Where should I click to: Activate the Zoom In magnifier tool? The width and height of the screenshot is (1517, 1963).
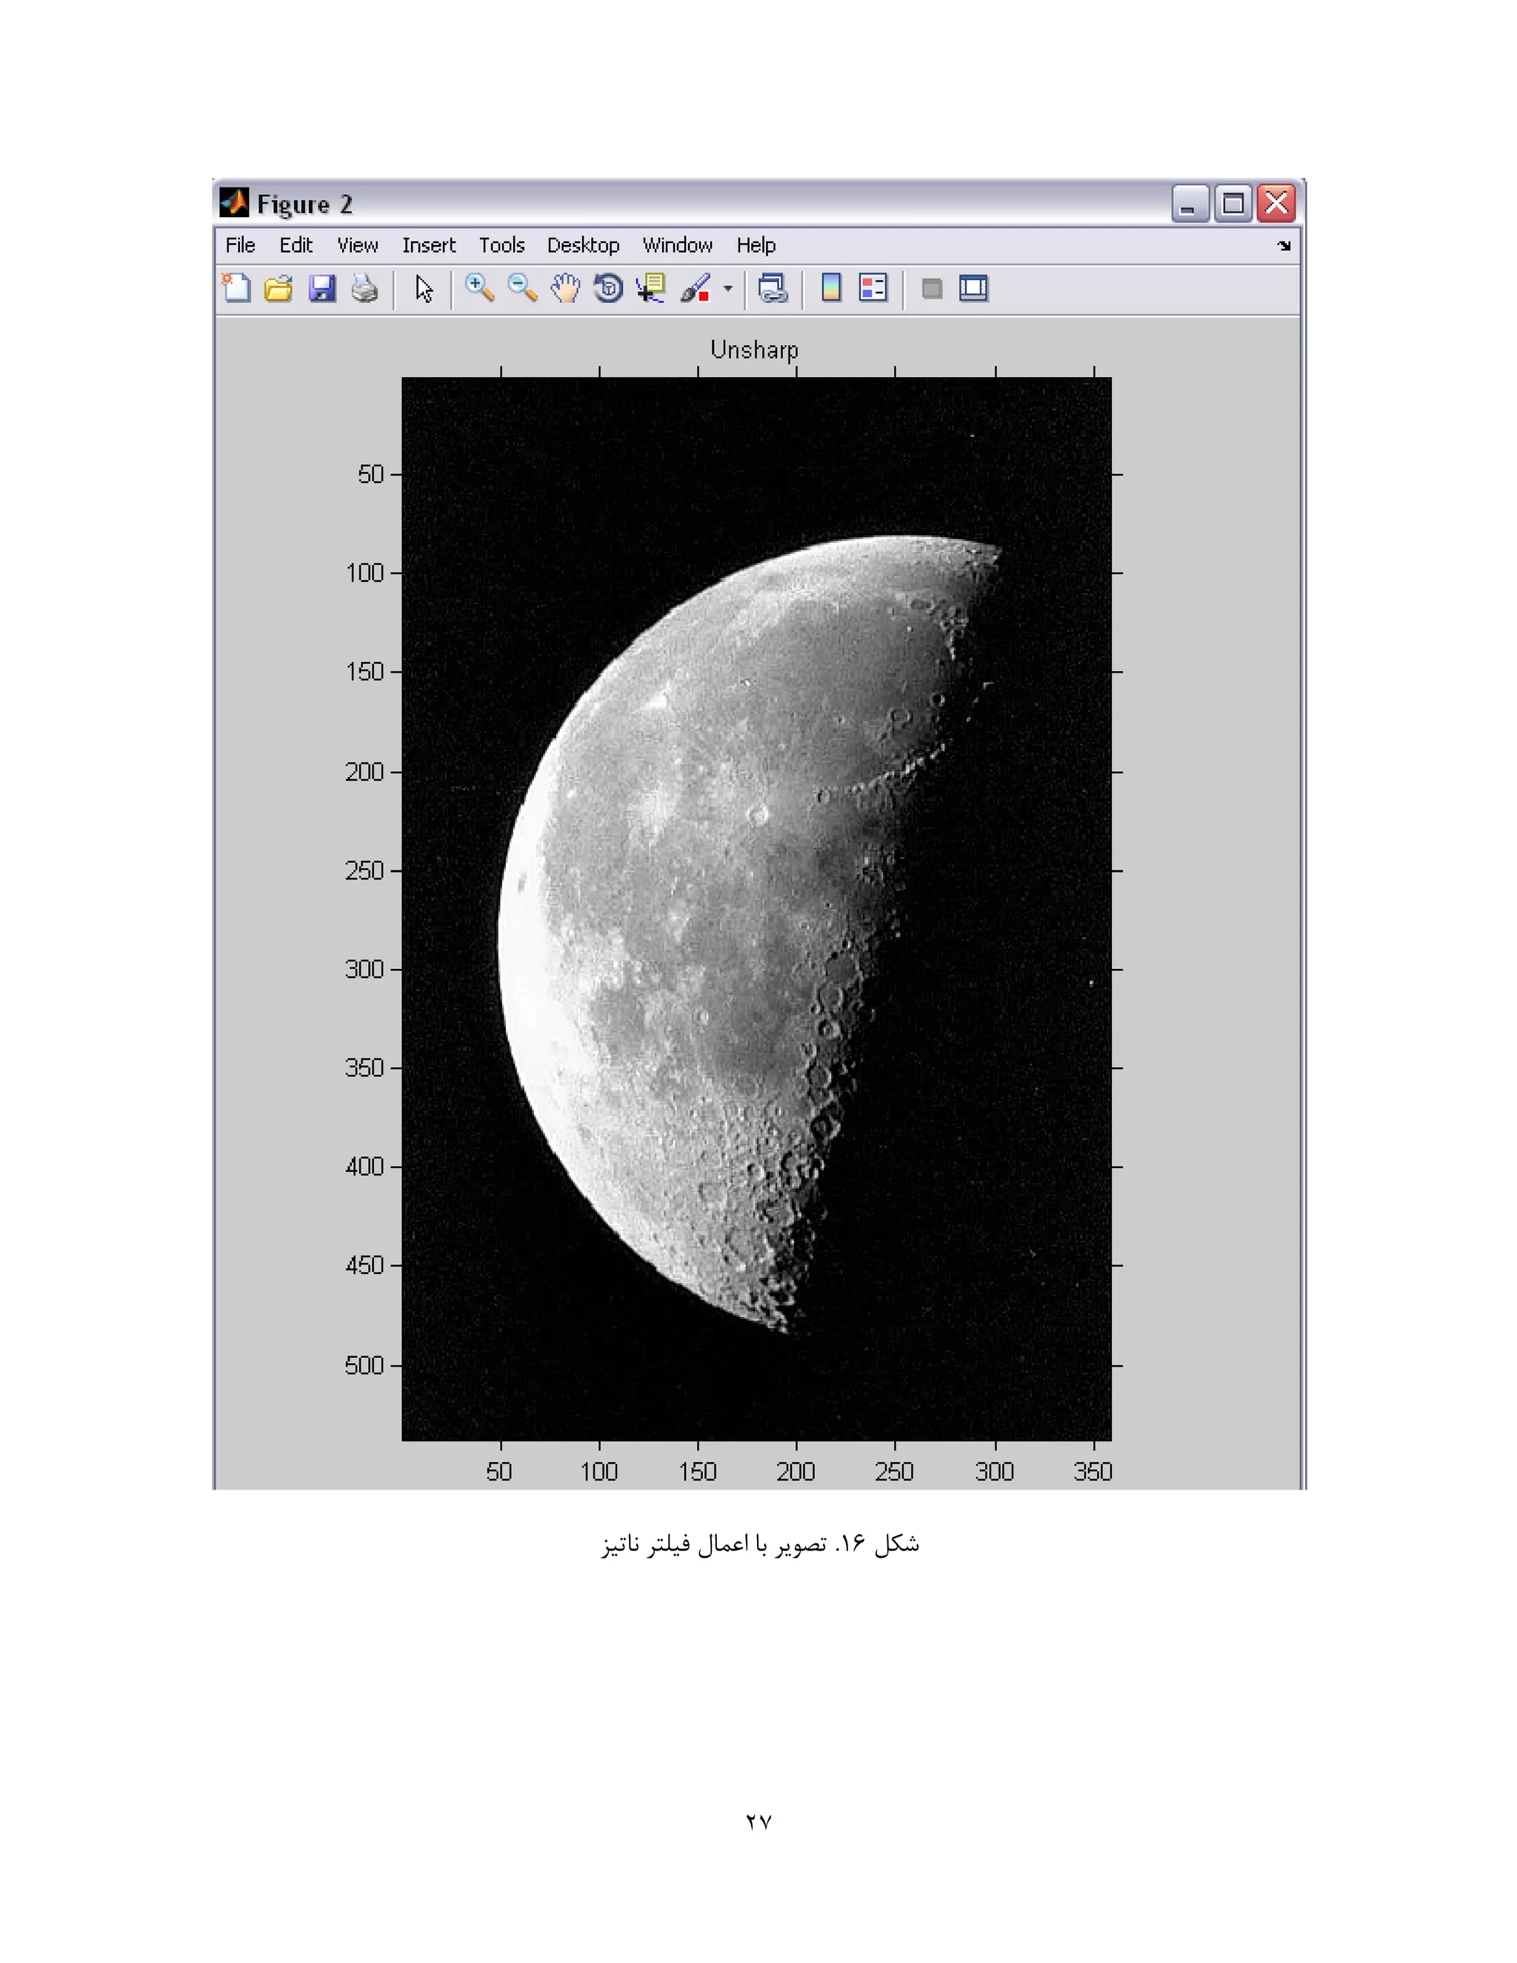[479, 288]
